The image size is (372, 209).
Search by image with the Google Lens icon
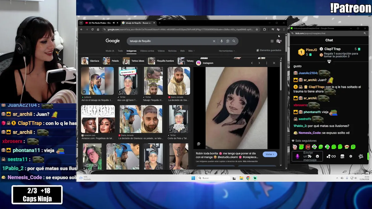pyautogui.click(x=228, y=41)
